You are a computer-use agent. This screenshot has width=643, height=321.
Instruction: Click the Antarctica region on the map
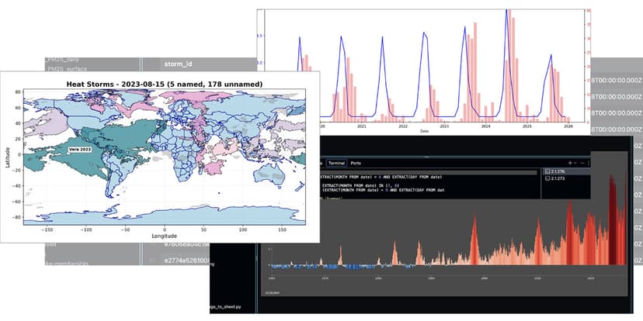click(164, 215)
